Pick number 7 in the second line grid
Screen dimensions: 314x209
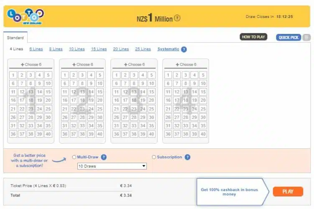74,83
